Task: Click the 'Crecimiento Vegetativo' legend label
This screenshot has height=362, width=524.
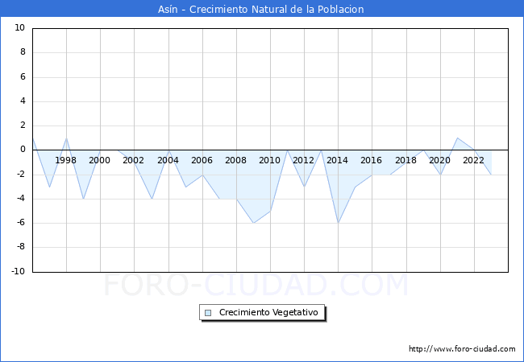Action: pos(268,312)
